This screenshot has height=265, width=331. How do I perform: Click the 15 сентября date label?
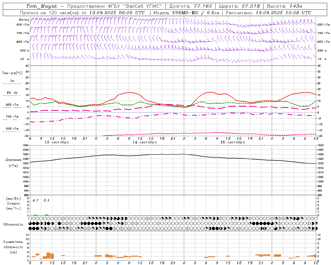pos(232,142)
